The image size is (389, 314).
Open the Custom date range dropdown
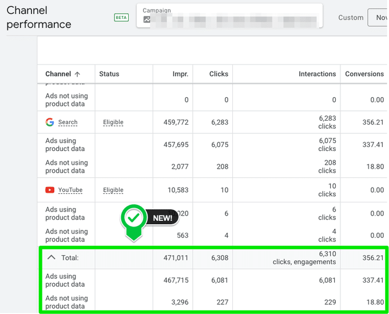pos(351,18)
